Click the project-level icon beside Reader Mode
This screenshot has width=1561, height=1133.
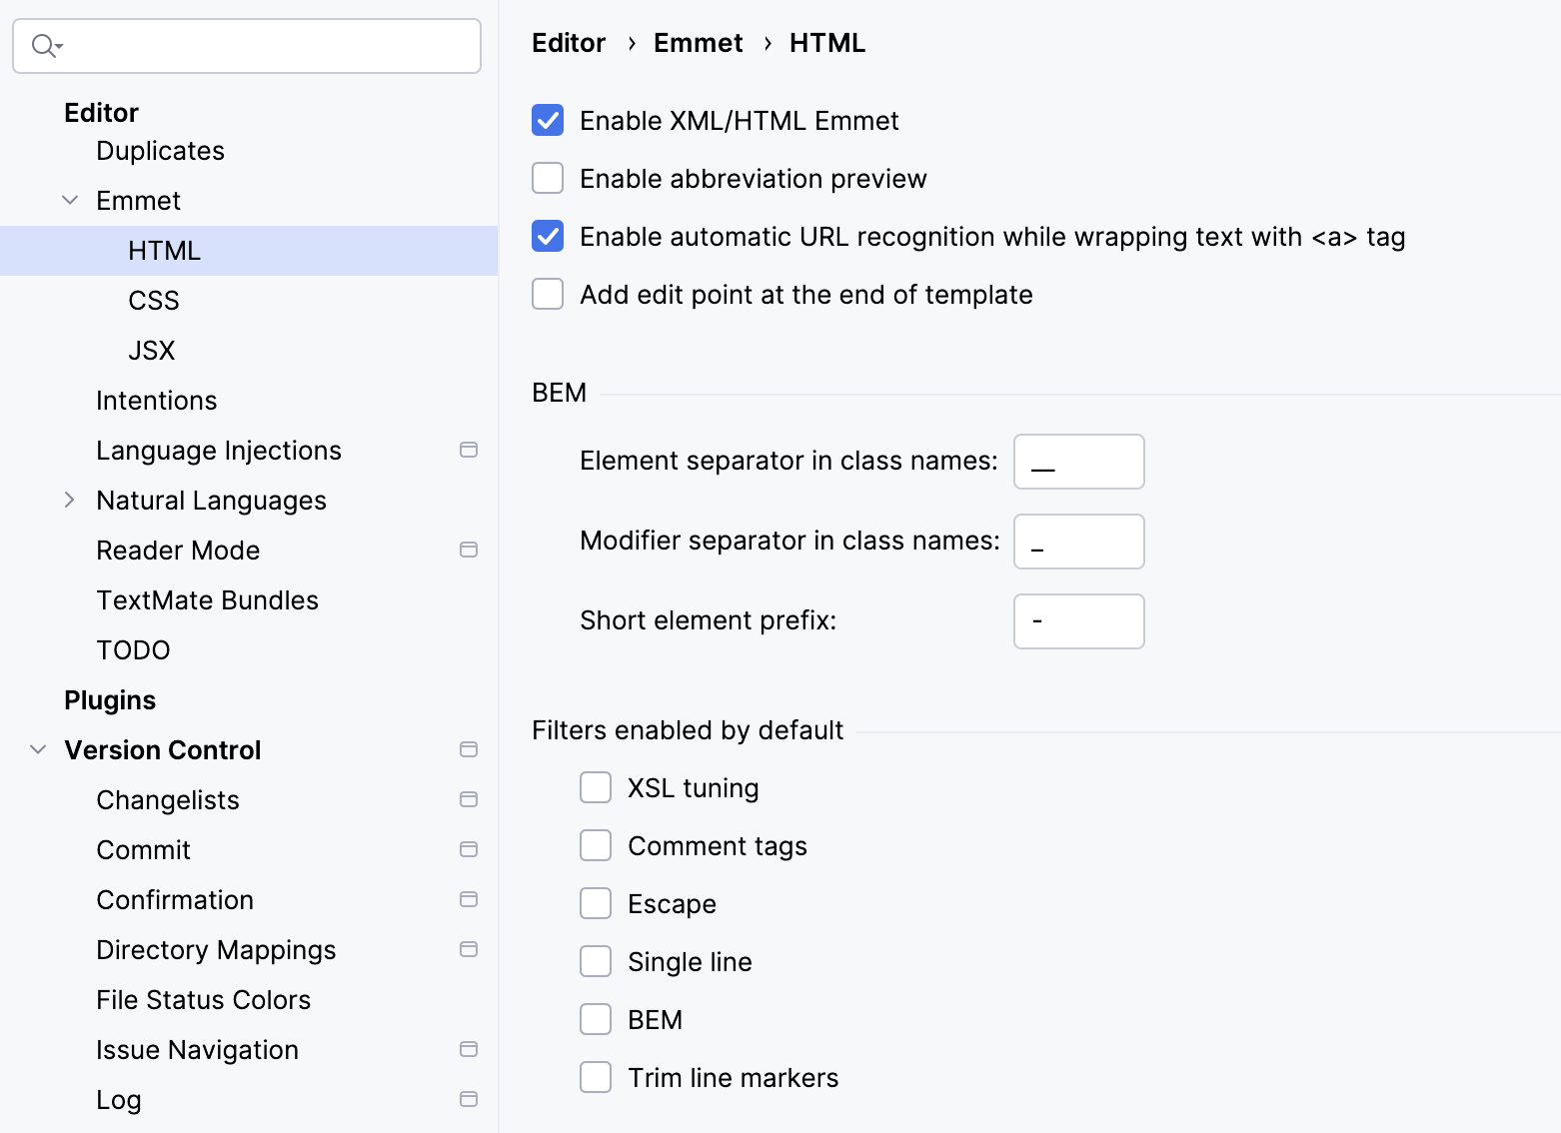[468, 550]
